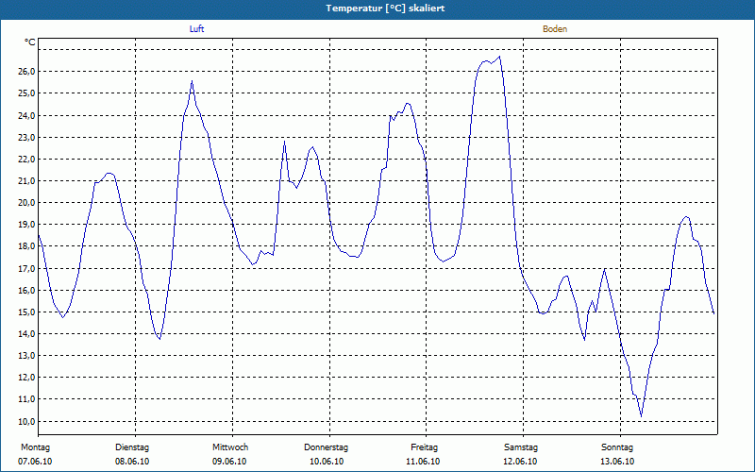Select the Mittwoch day label
The height and width of the screenshot is (472, 755).
(230, 447)
